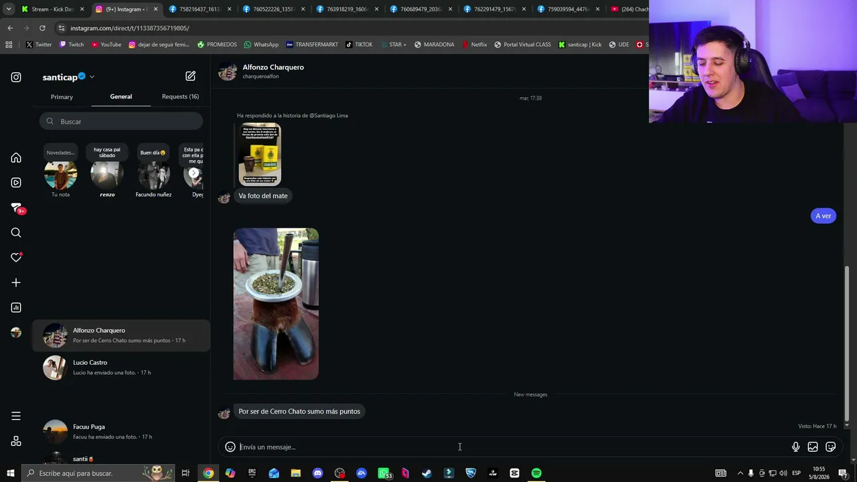Select the General inbox tab
Viewport: 857px width, 482px height.
121,97
